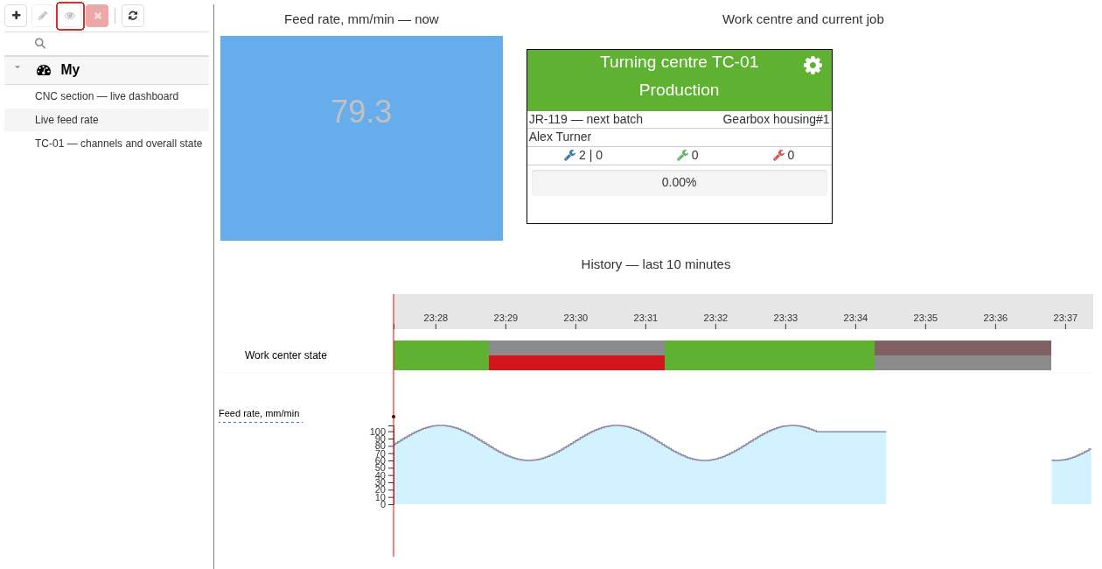The width and height of the screenshot is (1102, 569).
Task: Click the 23:34 timeline tick
Action: click(x=855, y=319)
